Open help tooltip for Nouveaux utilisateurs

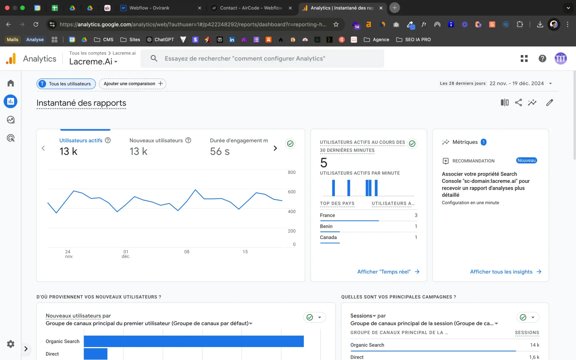coord(188,140)
